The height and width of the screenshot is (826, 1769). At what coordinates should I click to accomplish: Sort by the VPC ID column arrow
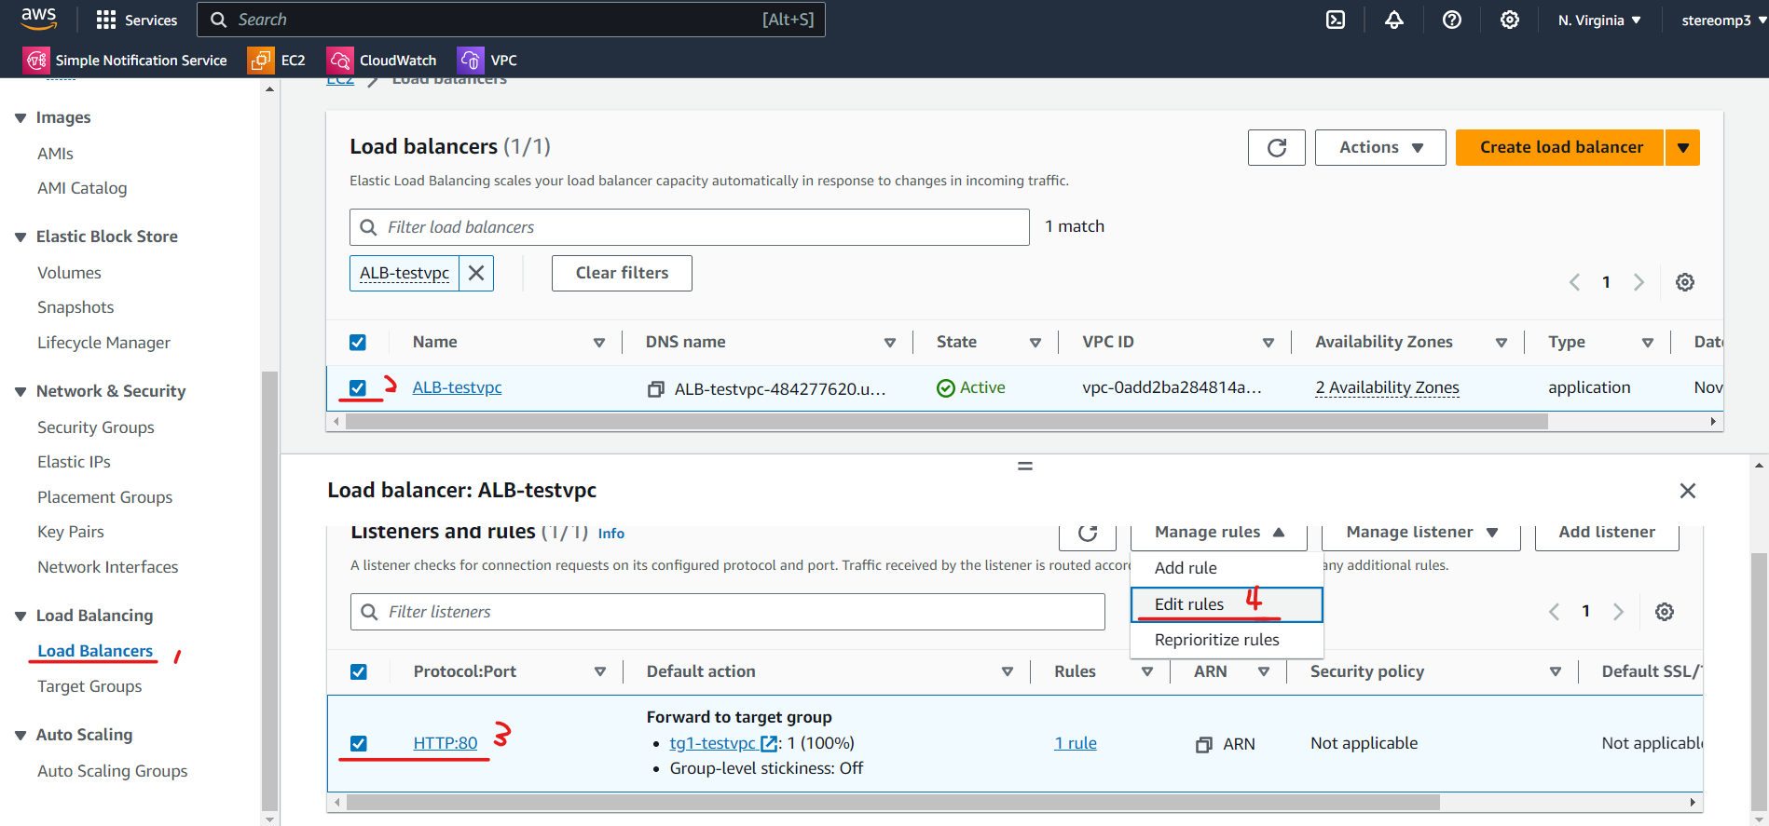[1268, 343]
